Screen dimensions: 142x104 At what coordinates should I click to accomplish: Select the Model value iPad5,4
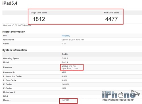pyautogui.click(x=65, y=62)
